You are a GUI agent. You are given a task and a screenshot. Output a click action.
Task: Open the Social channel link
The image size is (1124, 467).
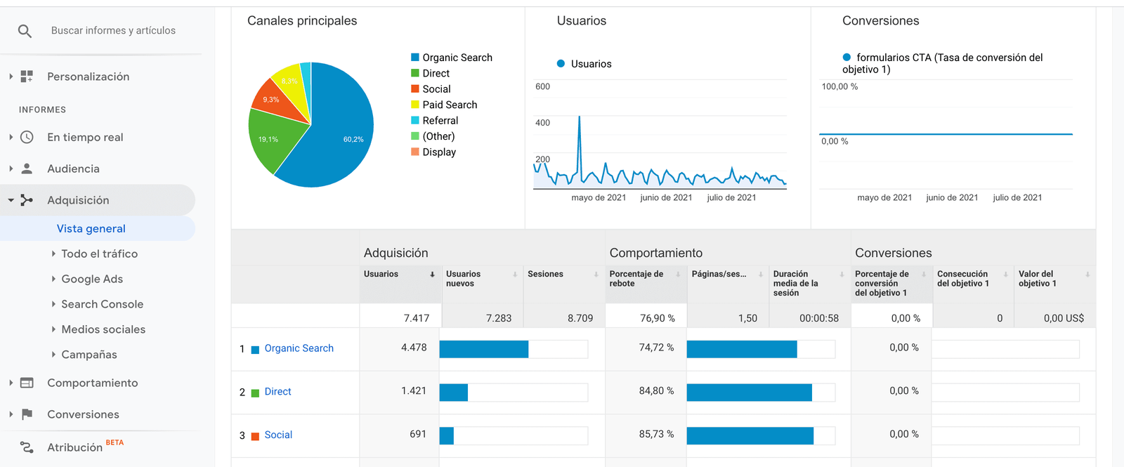click(x=278, y=435)
